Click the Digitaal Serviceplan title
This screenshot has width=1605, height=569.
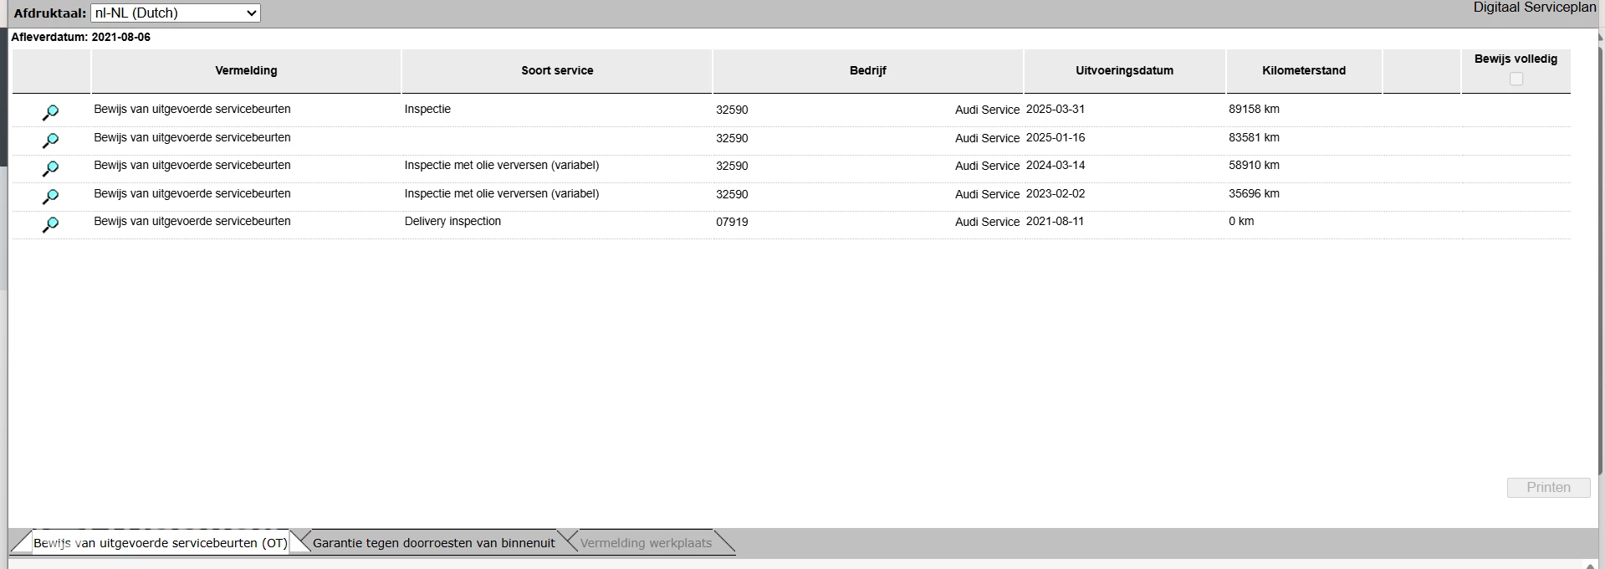1534,7
